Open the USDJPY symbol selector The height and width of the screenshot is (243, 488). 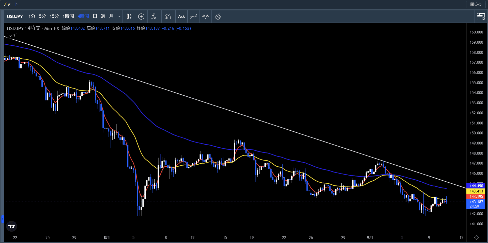[x=15, y=16]
